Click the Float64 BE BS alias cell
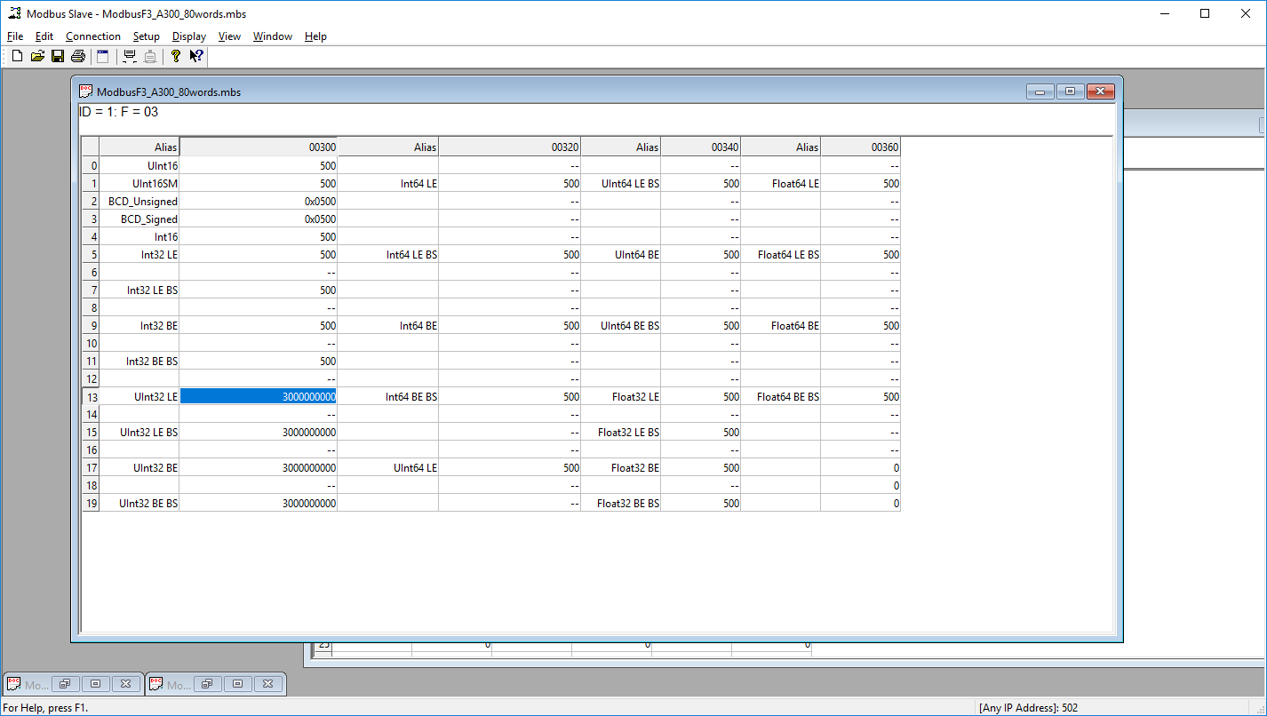 781,396
